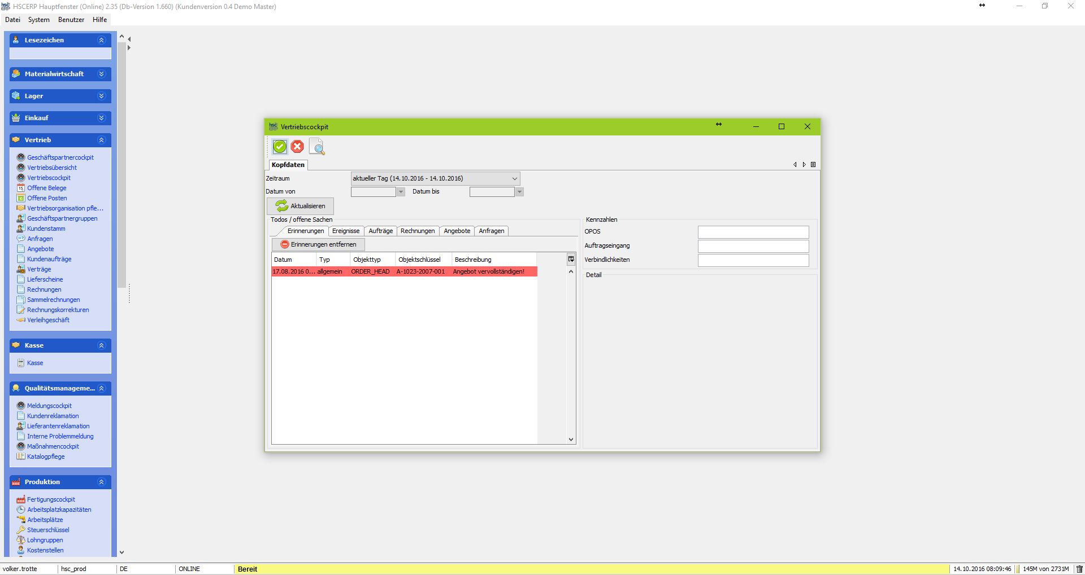Open the Zeitraum dropdown list

tap(514, 179)
